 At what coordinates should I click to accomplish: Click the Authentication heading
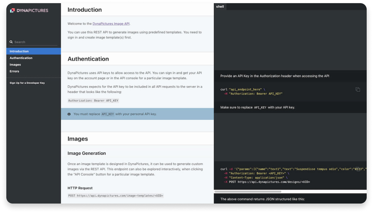pyautogui.click(x=88, y=59)
